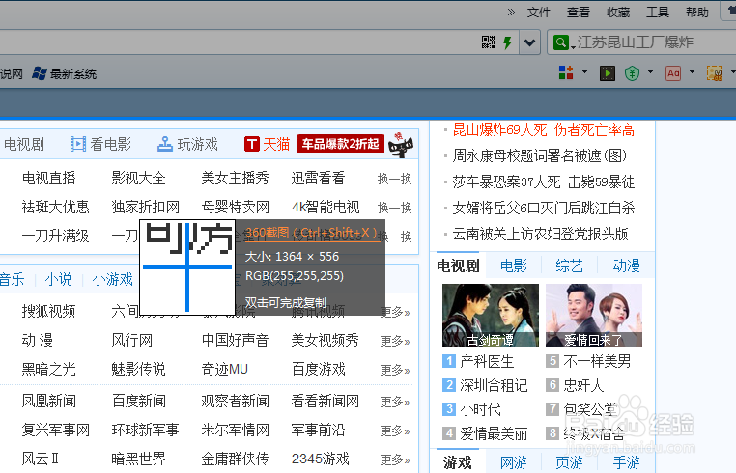The width and height of the screenshot is (736, 473).
Task: Click 换一换 in the 电视直播 row
Action: [395, 179]
